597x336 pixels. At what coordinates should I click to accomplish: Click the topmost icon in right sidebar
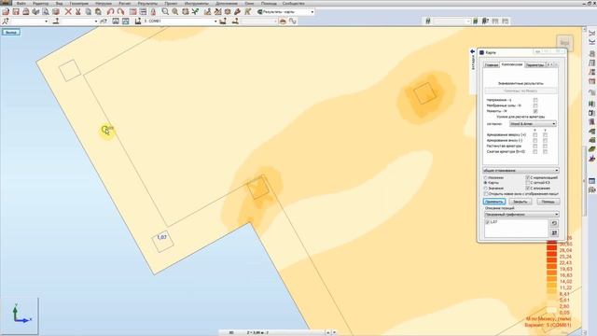[591, 34]
